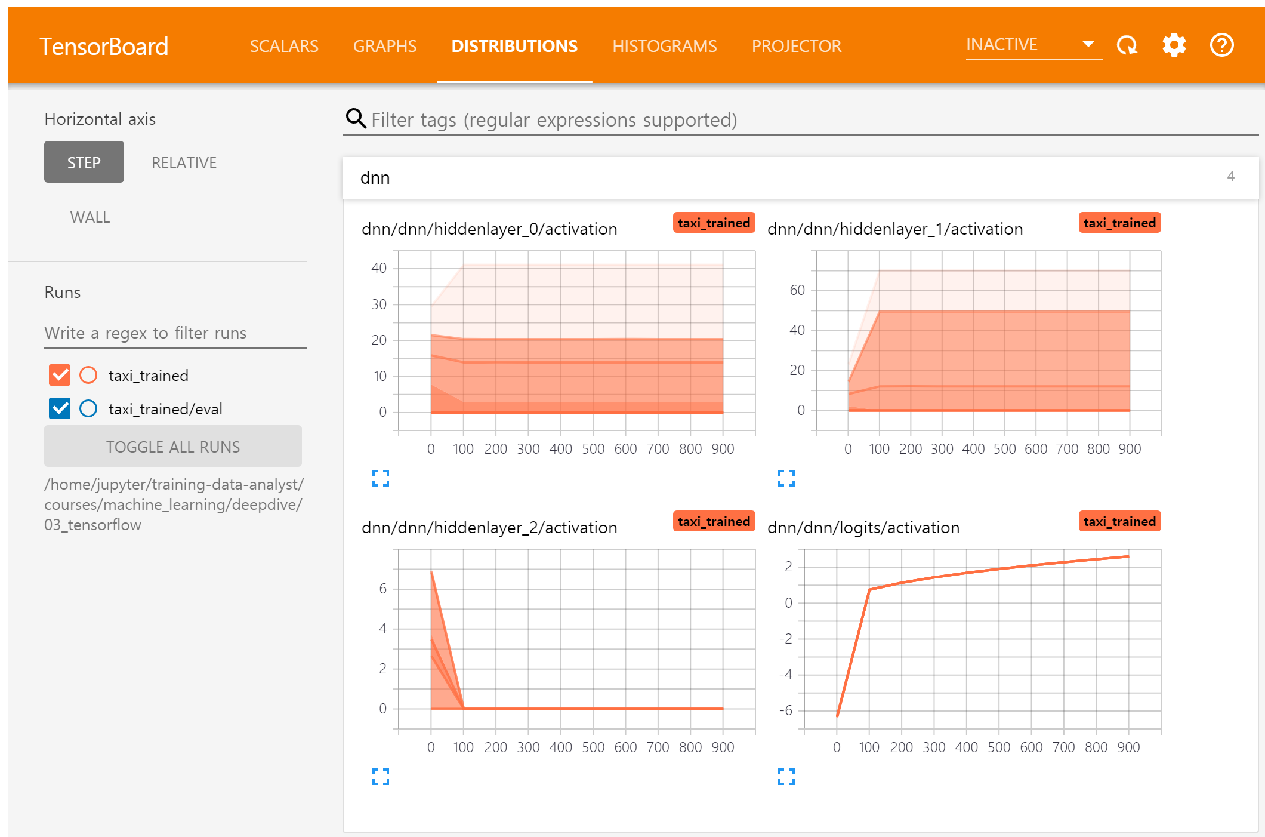1265x837 pixels.
Task: Open the settings gear icon
Action: point(1174,45)
